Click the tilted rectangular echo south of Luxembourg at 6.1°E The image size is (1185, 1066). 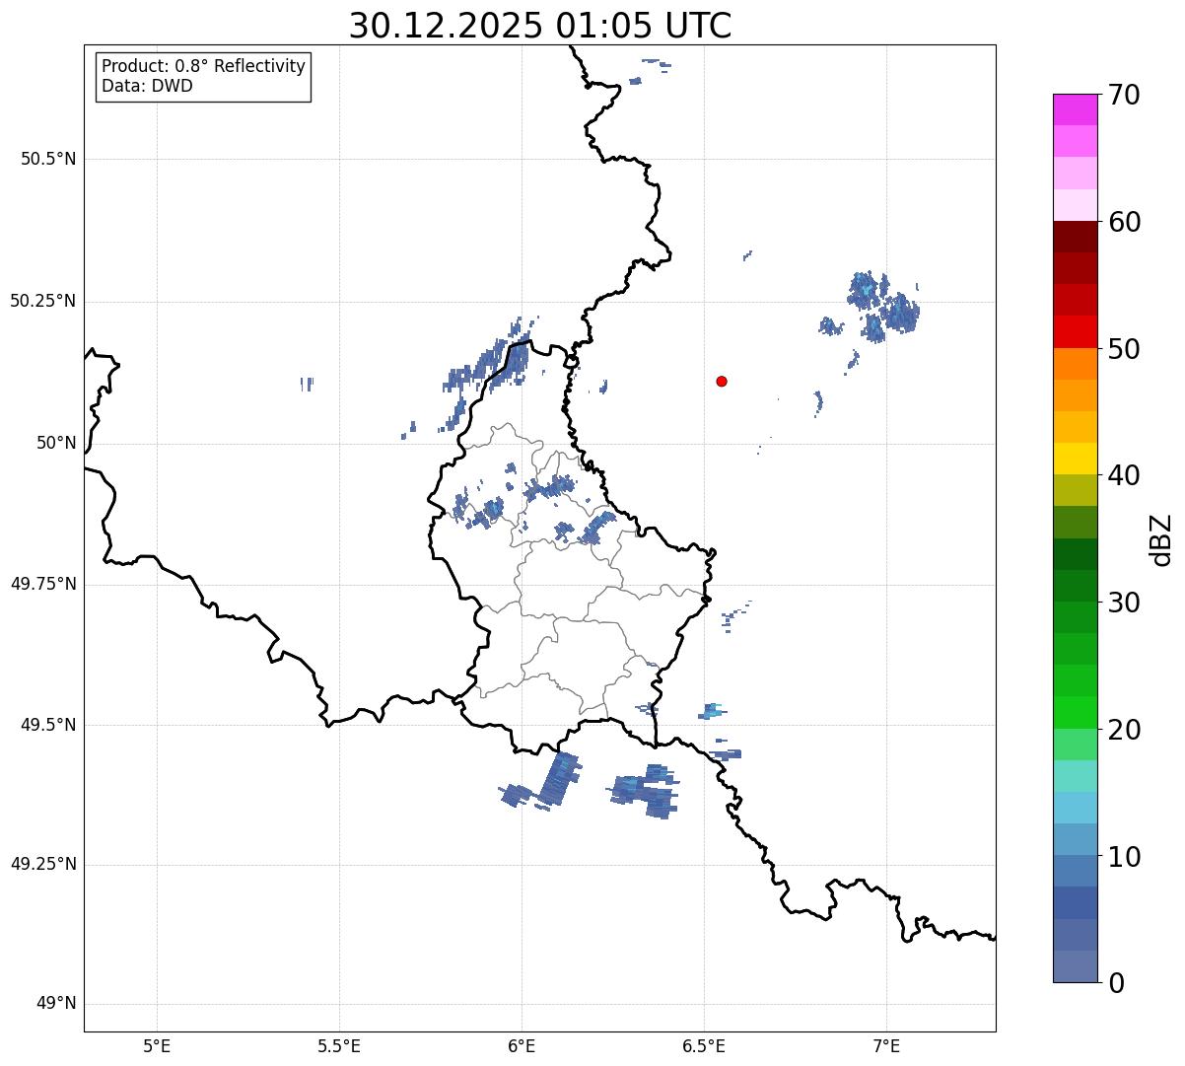point(559,778)
